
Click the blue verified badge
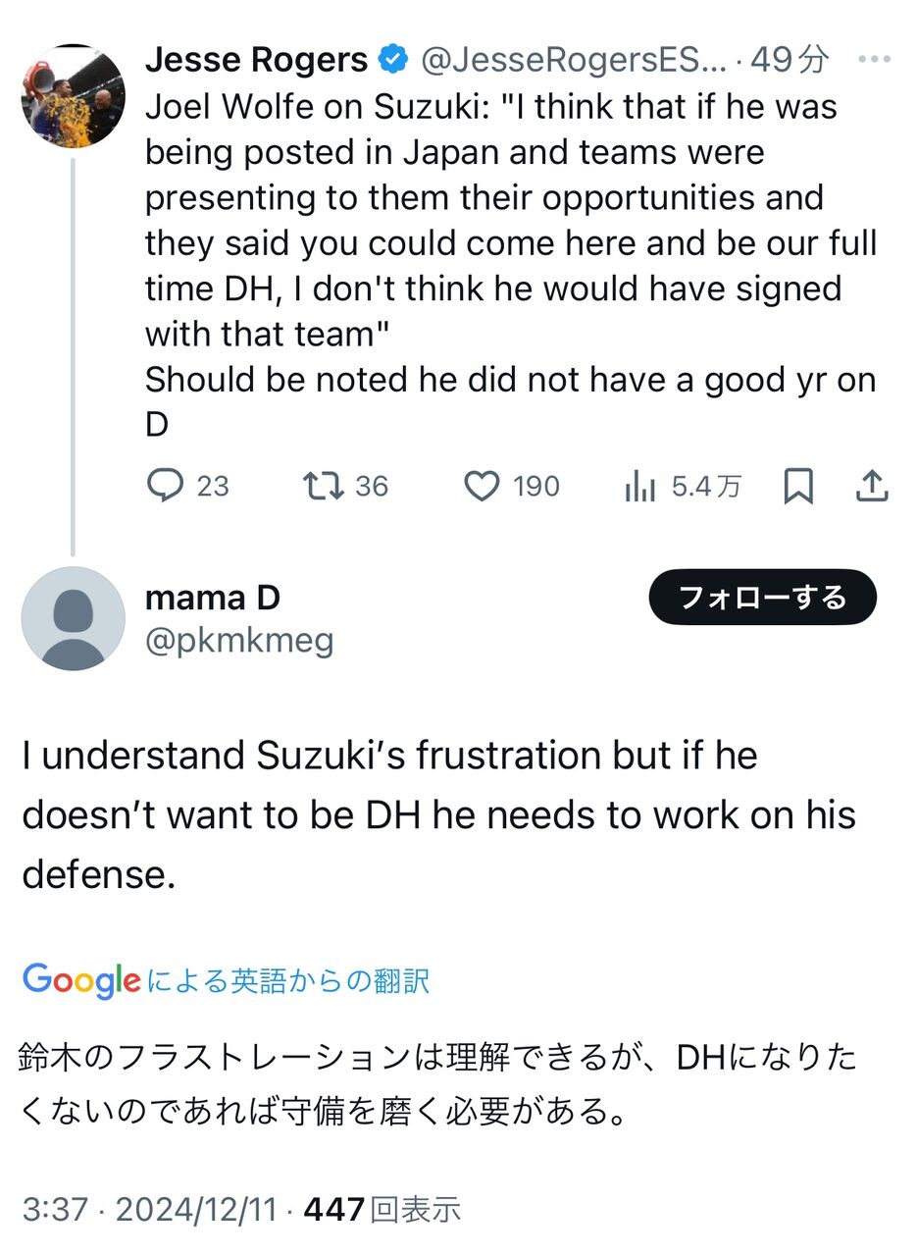394,60
